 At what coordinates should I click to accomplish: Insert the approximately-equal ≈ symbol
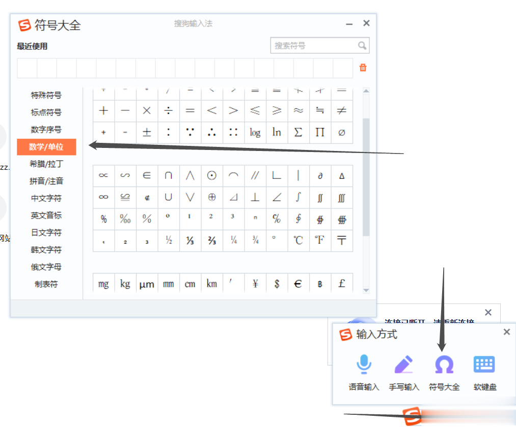pos(298,111)
